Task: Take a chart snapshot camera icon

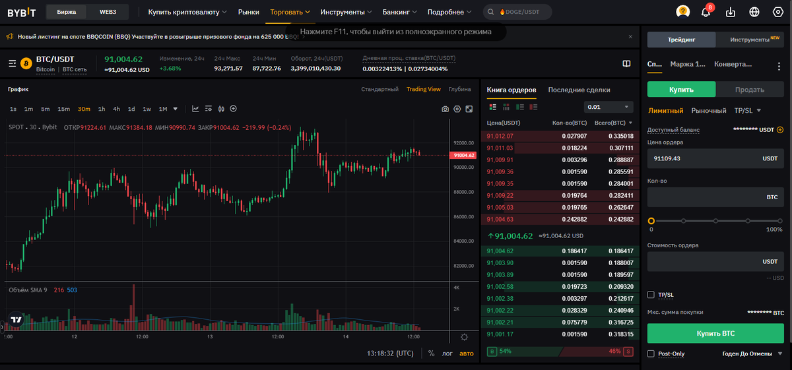Action: click(x=445, y=109)
